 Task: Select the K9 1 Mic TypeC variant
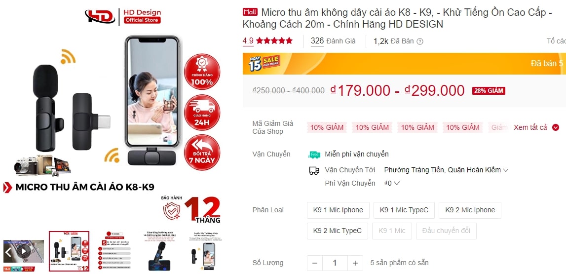404,210
